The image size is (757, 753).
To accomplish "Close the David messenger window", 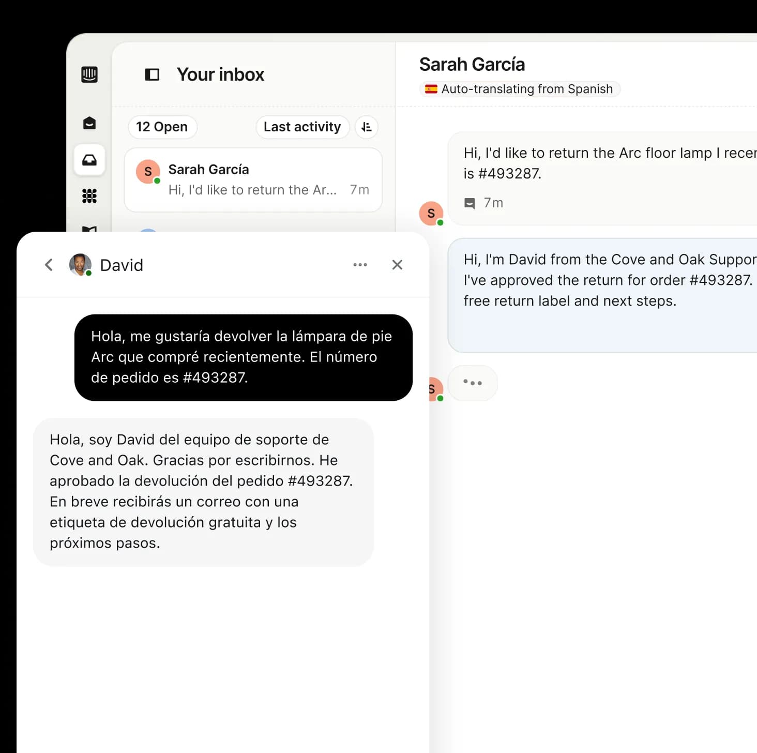I will tap(397, 265).
